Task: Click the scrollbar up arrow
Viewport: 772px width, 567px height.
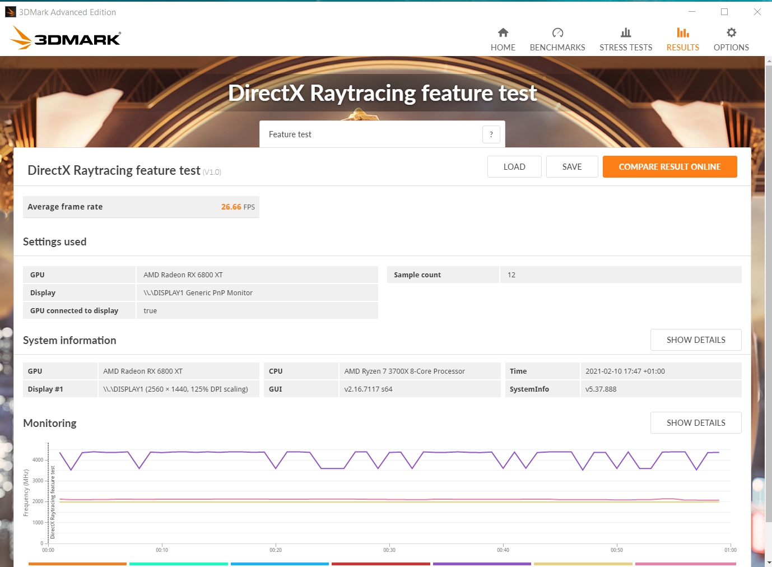Action: click(x=769, y=60)
